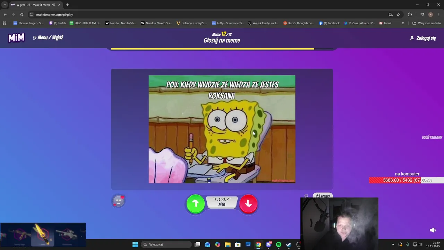Open Copilot from the taskbar
Screen dimensions: 444x250
pyautogui.click(x=217, y=244)
